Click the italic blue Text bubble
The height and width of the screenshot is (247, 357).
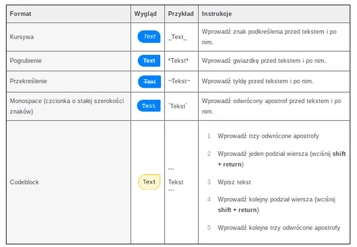(149, 37)
